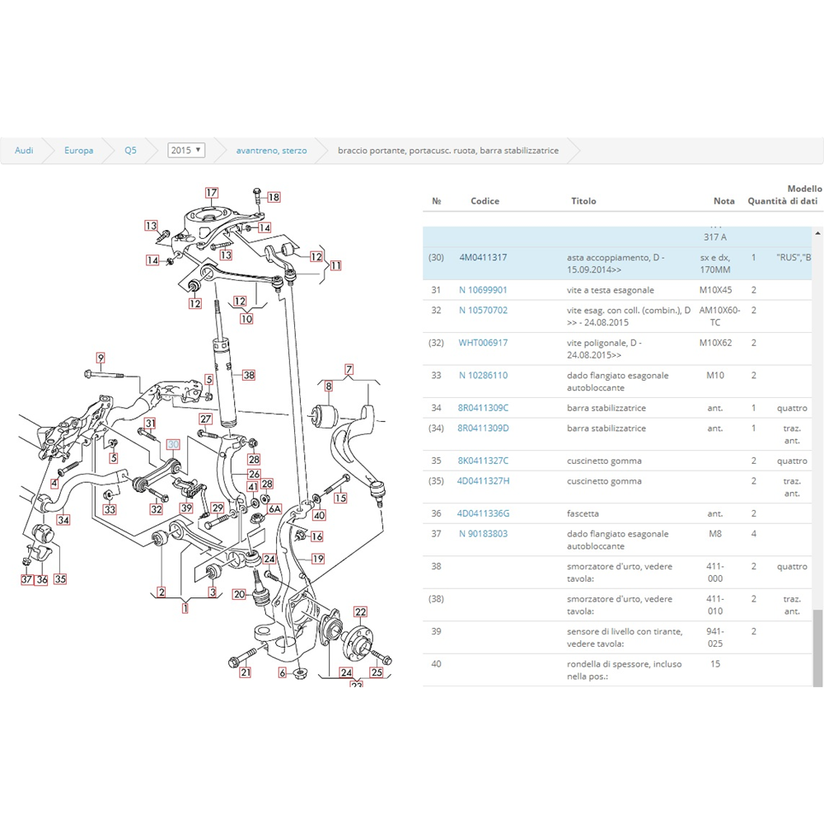This screenshot has height=824, width=824.
Task: Select callout 2 in the diagram
Action: [162, 592]
